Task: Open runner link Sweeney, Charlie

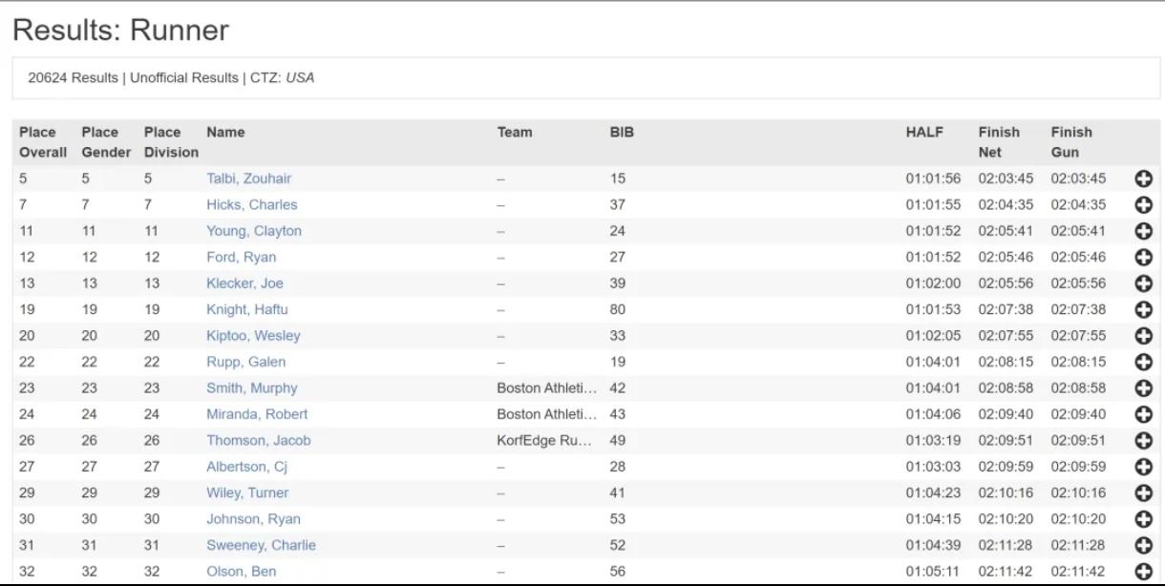Action: (261, 545)
